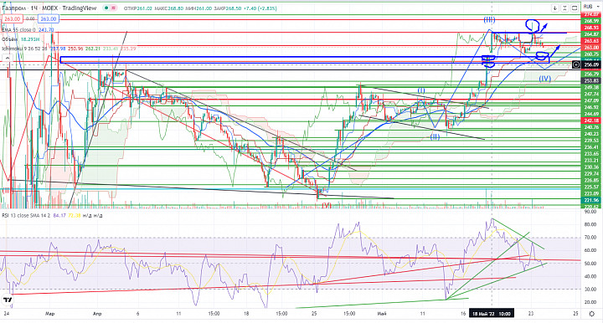Viewport: 603px width, 323px height.
Task: Click the 256.09 crosshair price label
Action: (591, 65)
